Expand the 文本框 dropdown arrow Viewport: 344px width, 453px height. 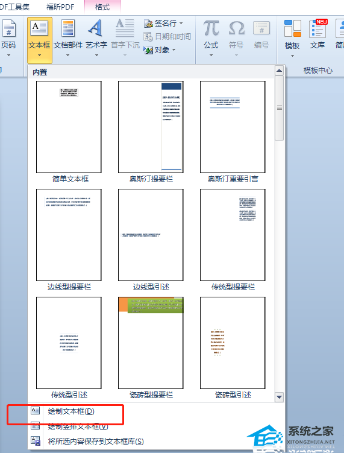(x=40, y=55)
